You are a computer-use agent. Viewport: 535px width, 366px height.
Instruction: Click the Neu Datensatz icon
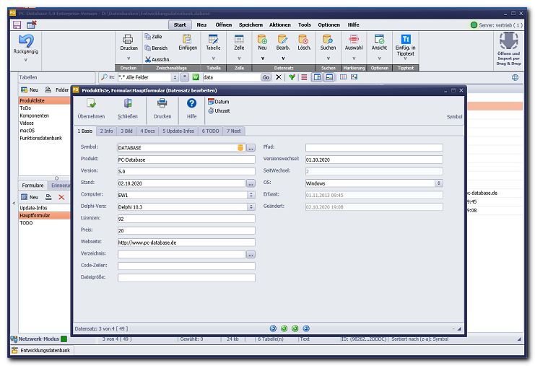coord(262,39)
